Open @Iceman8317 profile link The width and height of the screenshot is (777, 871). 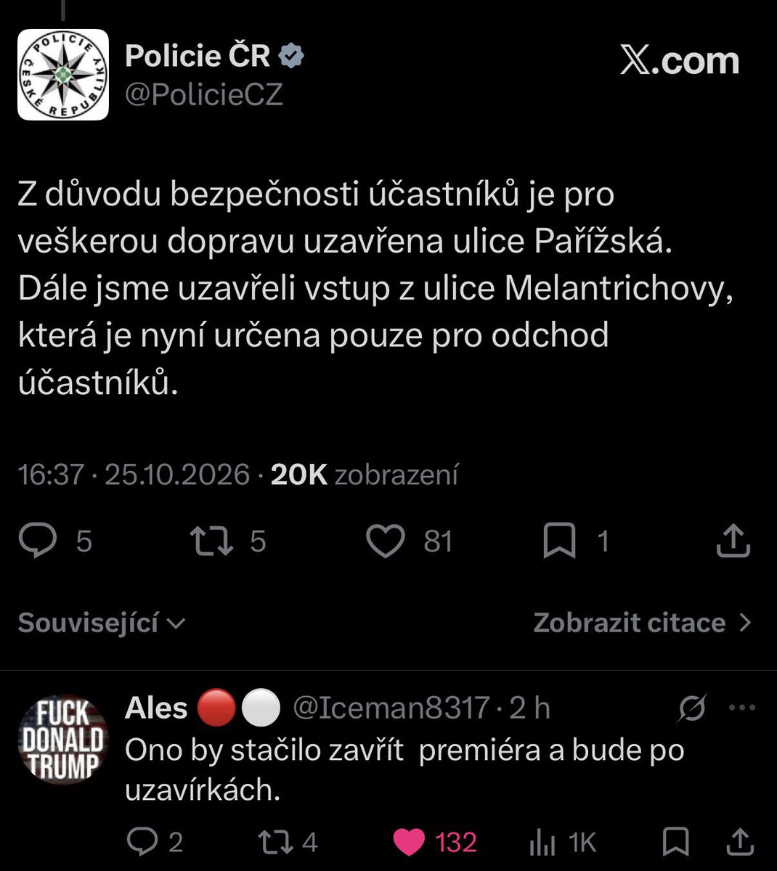[x=391, y=708]
